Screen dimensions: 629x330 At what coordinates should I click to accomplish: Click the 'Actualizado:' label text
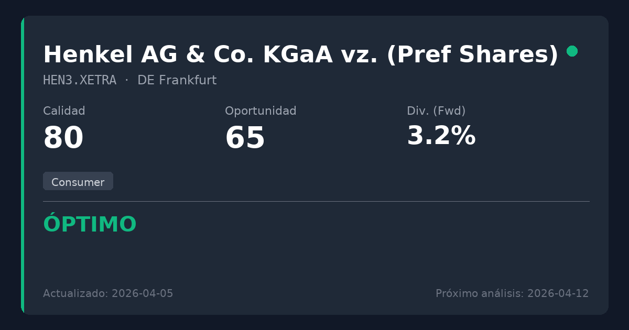(75, 293)
